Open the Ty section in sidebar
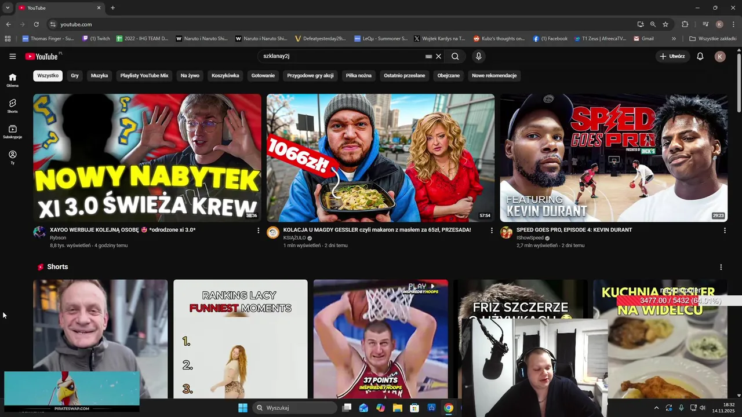This screenshot has width=742, height=417. pyautogui.click(x=12, y=158)
